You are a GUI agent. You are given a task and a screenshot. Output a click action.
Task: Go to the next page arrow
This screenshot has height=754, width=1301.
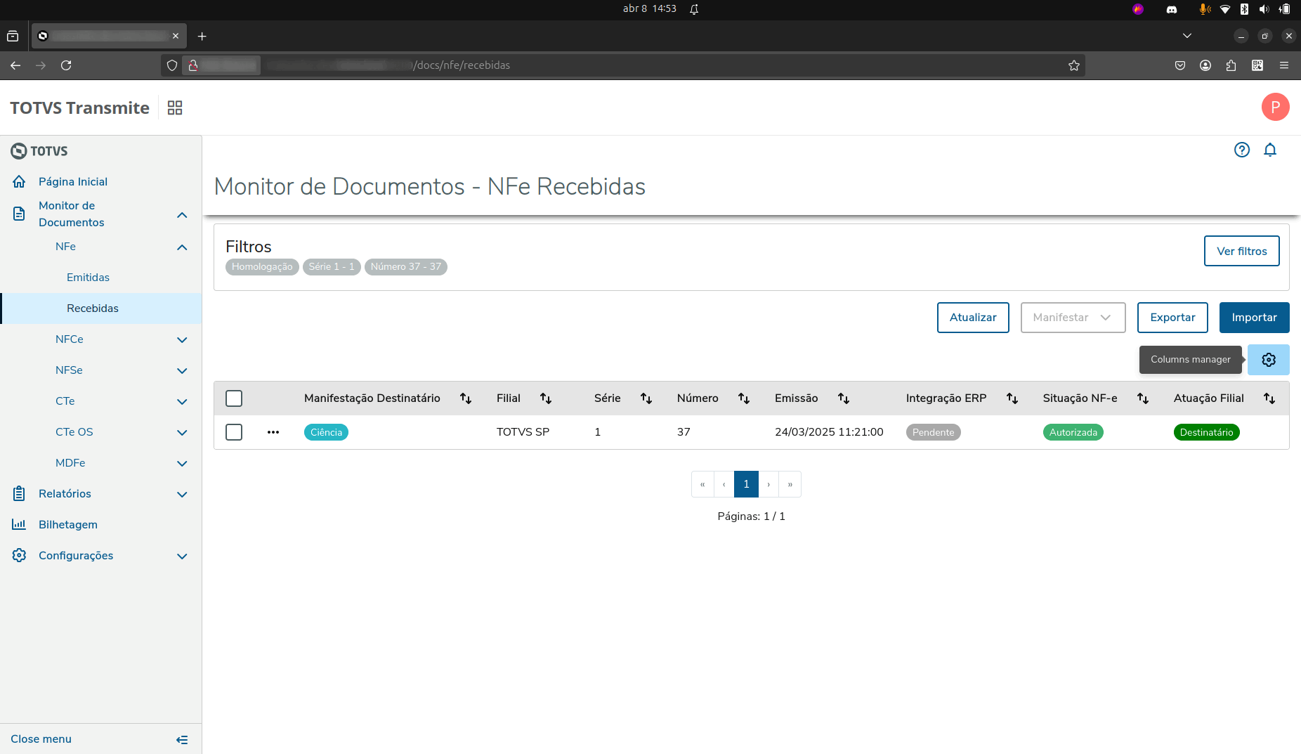[769, 484]
